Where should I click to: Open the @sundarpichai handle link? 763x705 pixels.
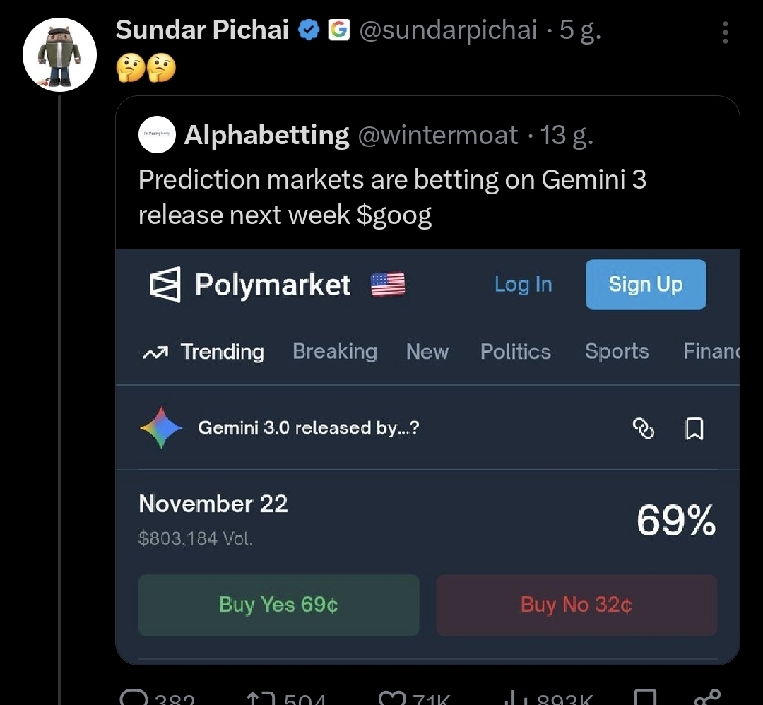448,30
